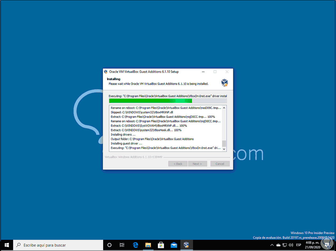Select log line 'Extract: ...VBoxHook.dll... 100%'

point(146,130)
